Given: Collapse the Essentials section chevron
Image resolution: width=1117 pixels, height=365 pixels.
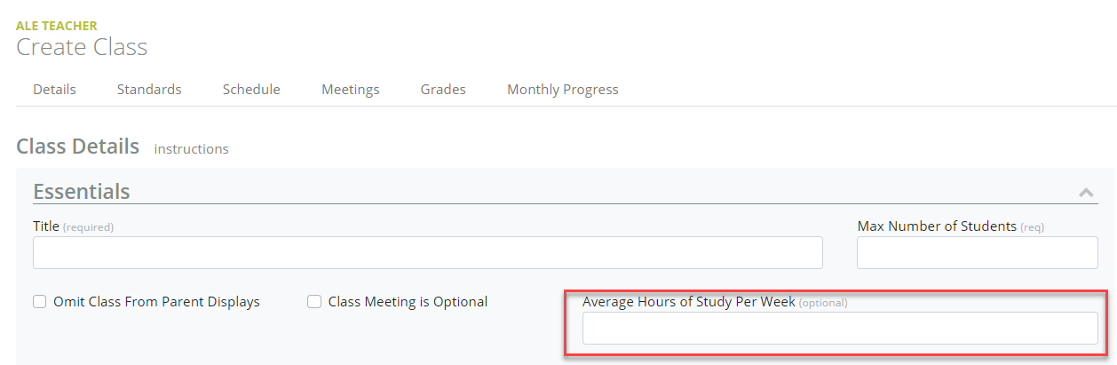Looking at the screenshot, I should 1085,192.
